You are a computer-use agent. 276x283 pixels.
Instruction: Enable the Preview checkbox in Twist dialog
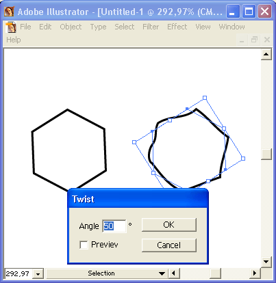(84, 245)
